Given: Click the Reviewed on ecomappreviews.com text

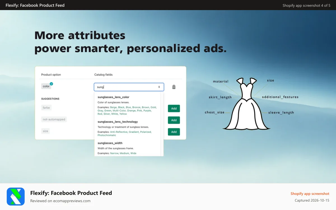Looking at the screenshot, I should 60,201.
